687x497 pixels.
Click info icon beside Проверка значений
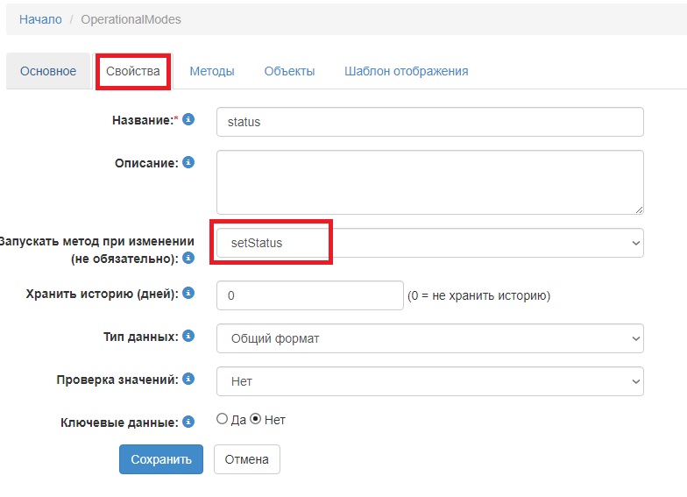coord(188,379)
